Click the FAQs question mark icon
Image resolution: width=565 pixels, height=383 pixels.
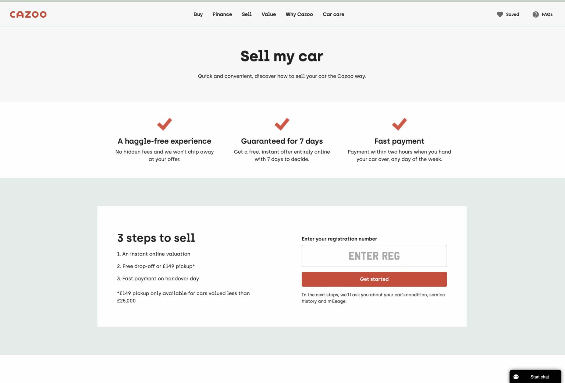point(536,14)
